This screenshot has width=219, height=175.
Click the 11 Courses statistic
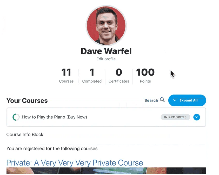point(66,76)
